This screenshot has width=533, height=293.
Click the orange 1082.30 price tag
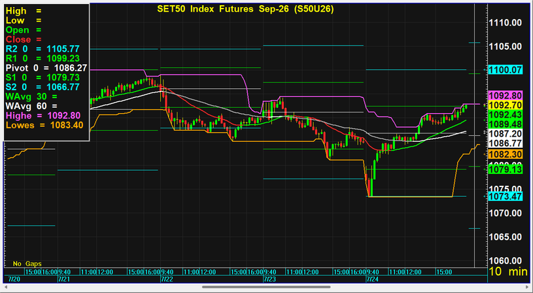coord(505,154)
